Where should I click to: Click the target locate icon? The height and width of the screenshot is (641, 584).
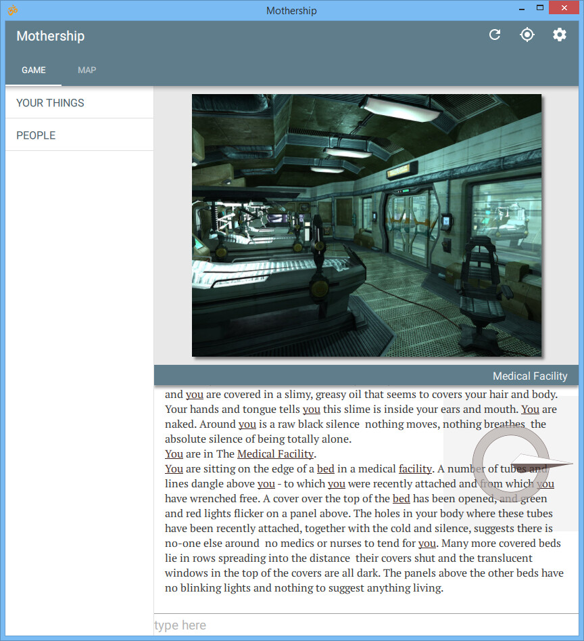pos(527,35)
